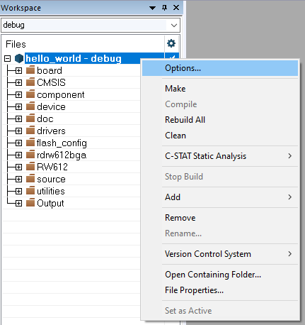Expand the source folder tree node
305x325 pixels.
[x=18, y=179]
